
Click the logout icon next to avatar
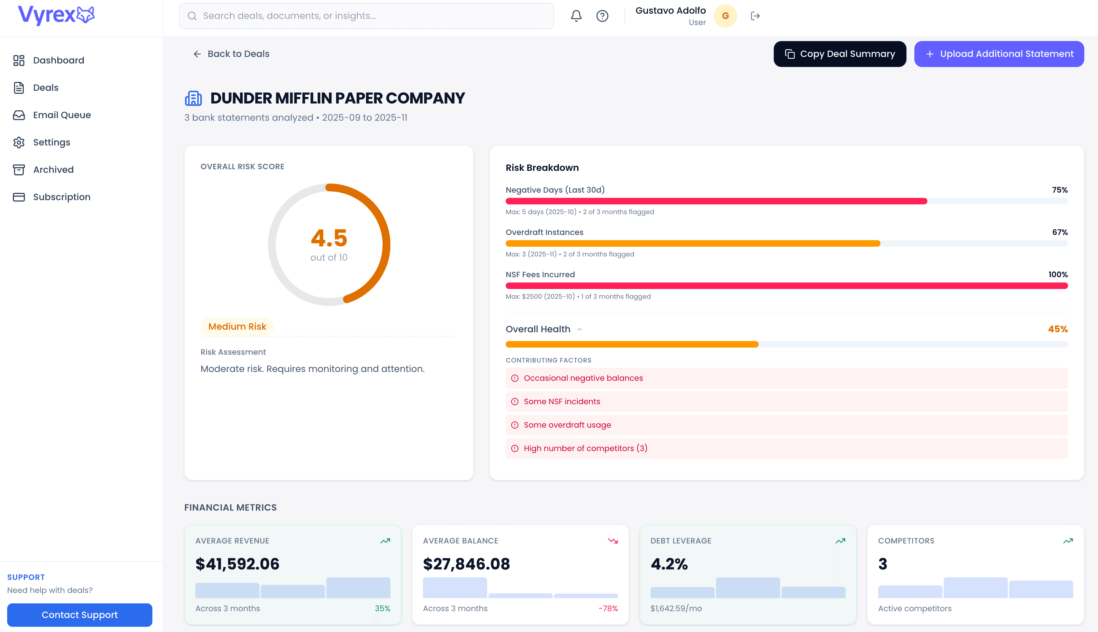(x=755, y=16)
